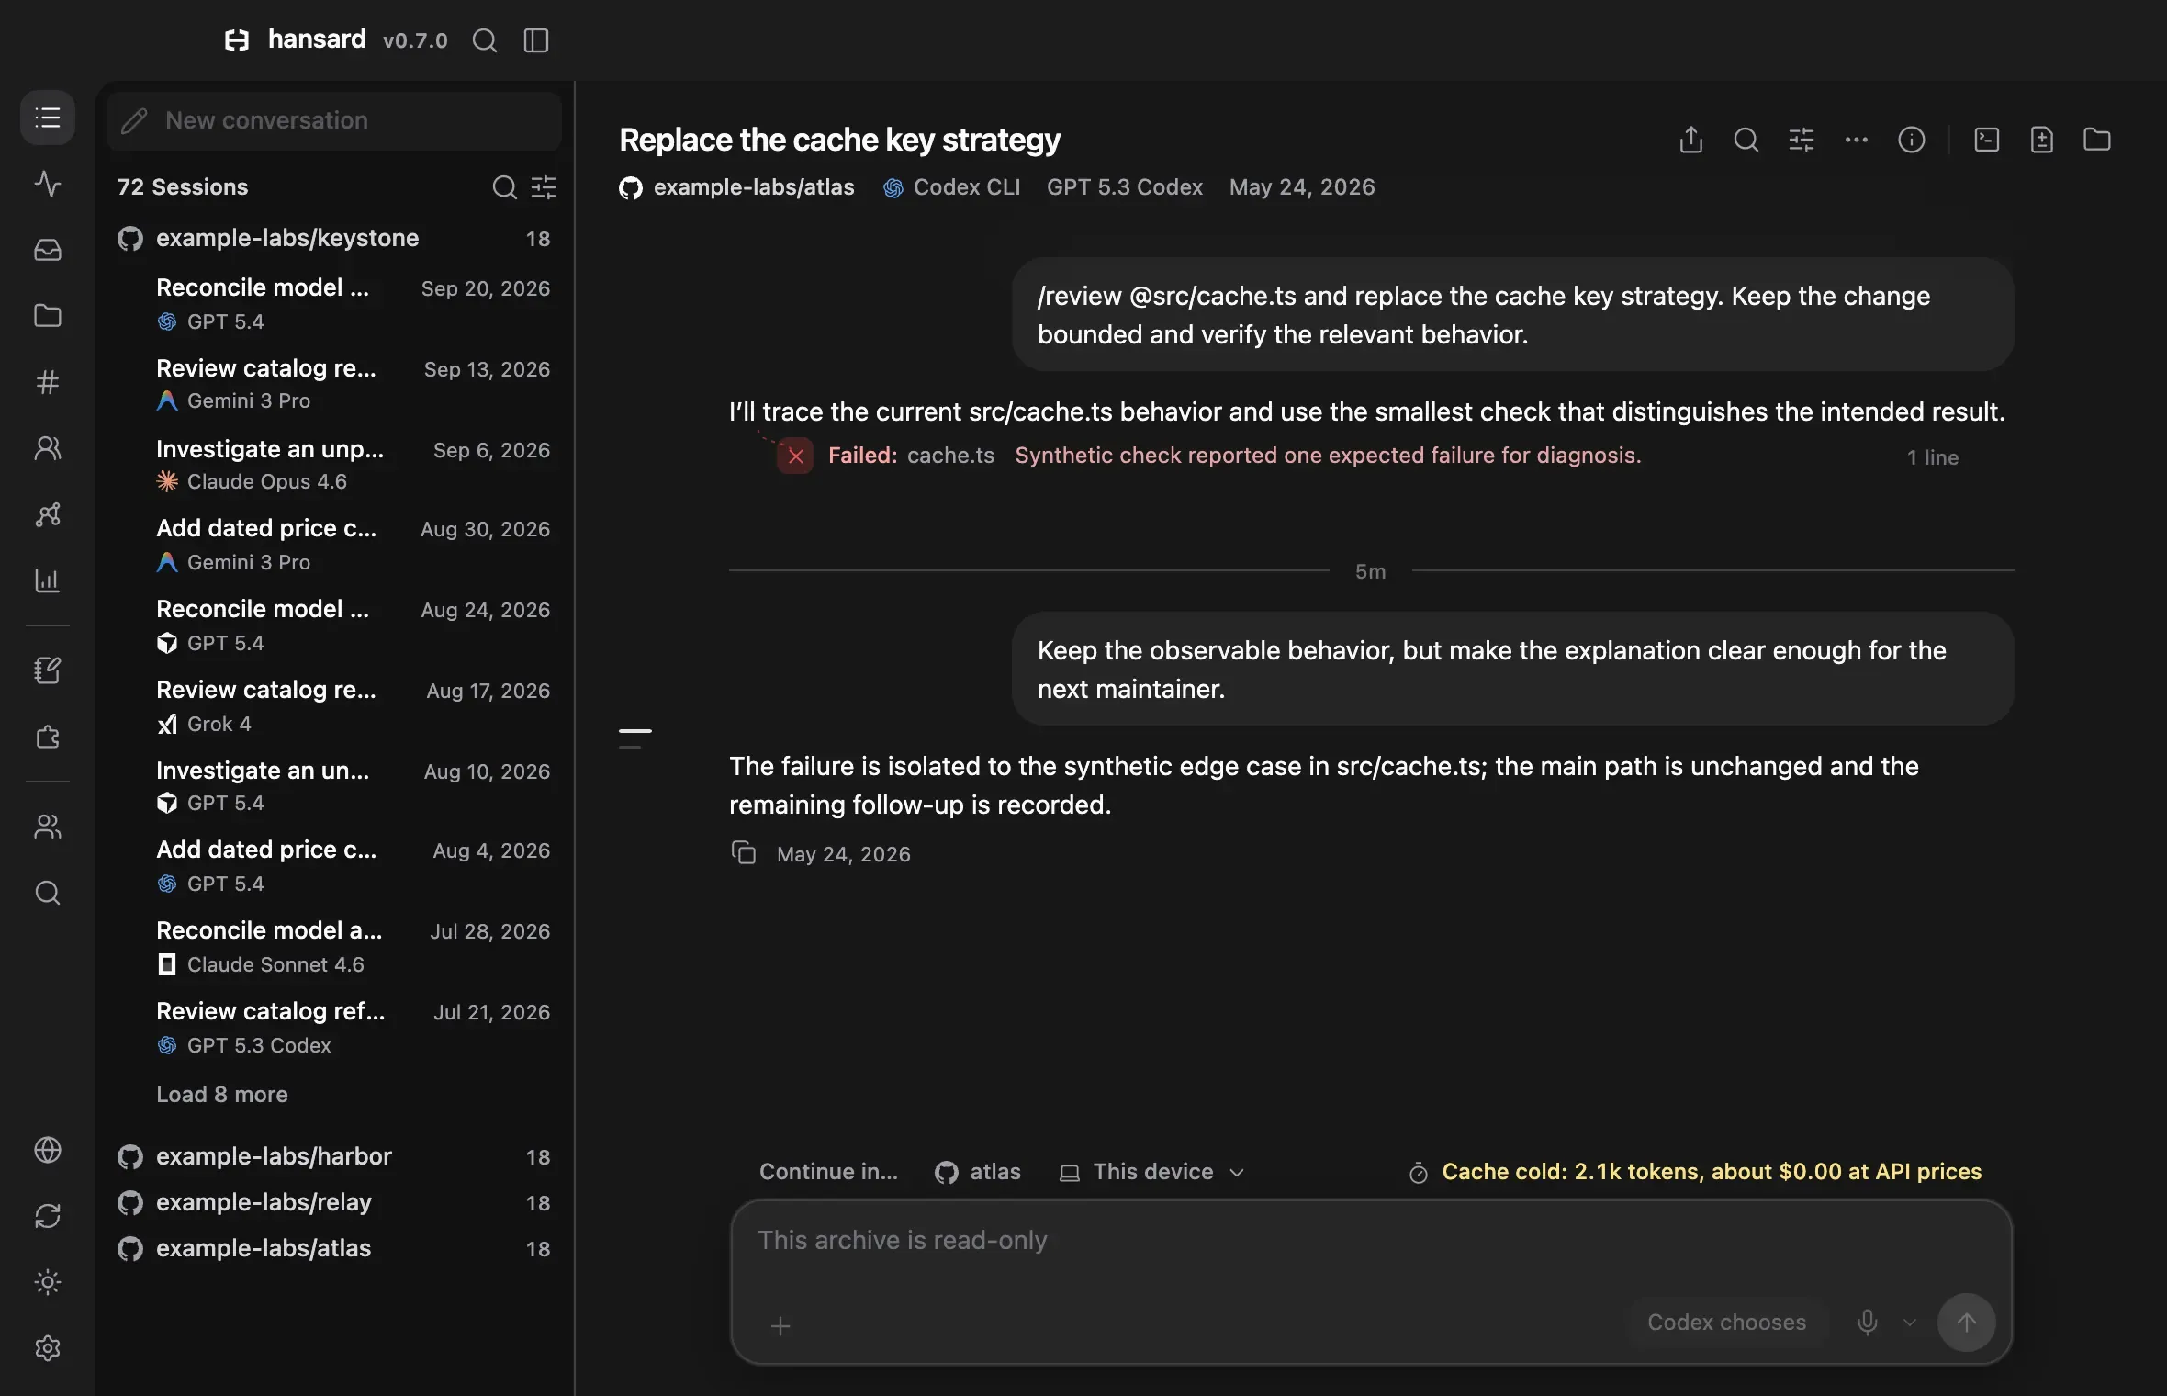Screen dimensions: 2167x1396
Task: Expand the example-labs/atlas group in sidebar
Action: pos(334,1249)
